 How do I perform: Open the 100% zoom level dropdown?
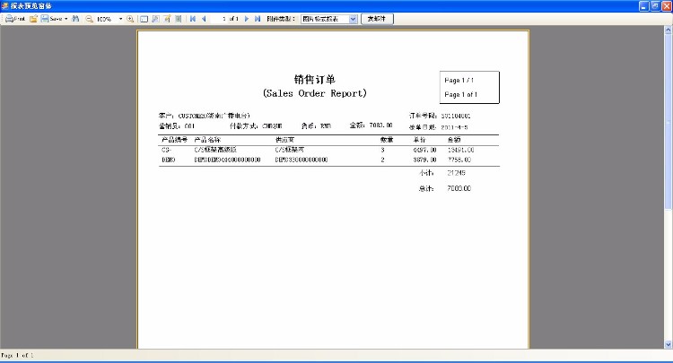(120, 18)
